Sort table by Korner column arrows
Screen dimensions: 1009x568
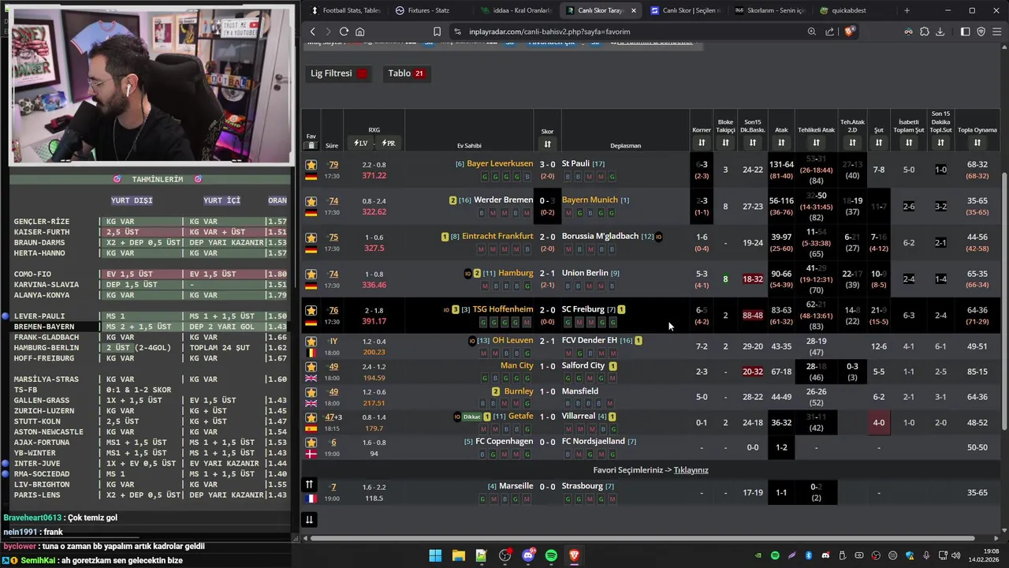tap(702, 143)
